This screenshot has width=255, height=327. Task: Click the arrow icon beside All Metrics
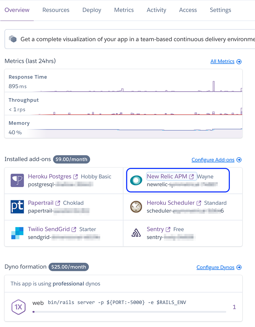[239, 62]
